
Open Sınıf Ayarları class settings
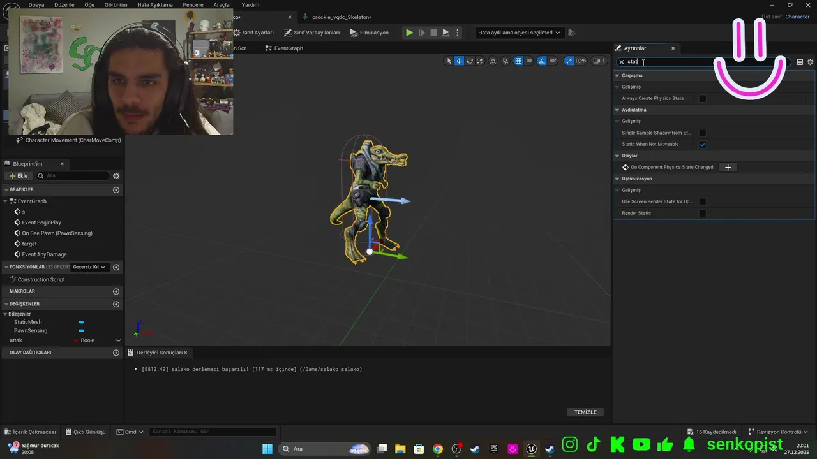[253, 33]
